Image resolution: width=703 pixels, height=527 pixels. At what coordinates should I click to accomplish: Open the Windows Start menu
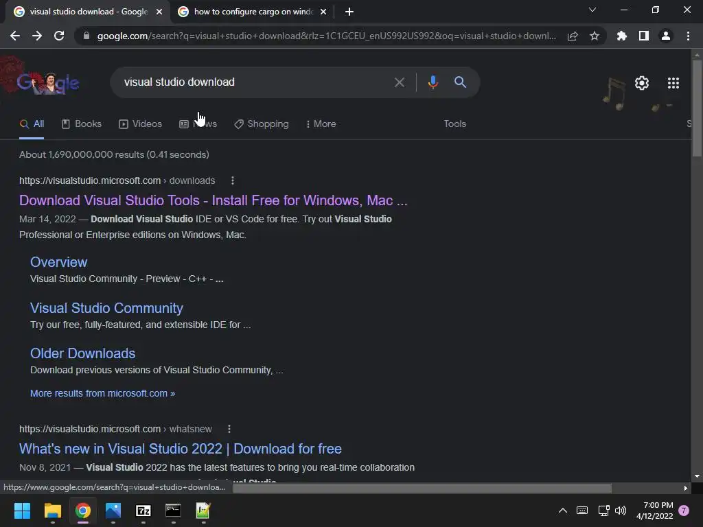[22, 511]
